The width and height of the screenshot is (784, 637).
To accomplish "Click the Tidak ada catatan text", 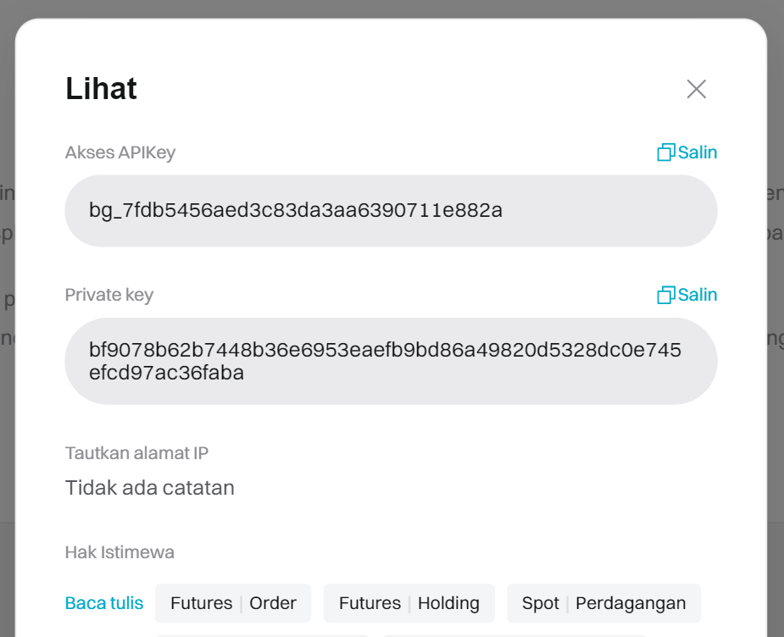I will (x=150, y=488).
